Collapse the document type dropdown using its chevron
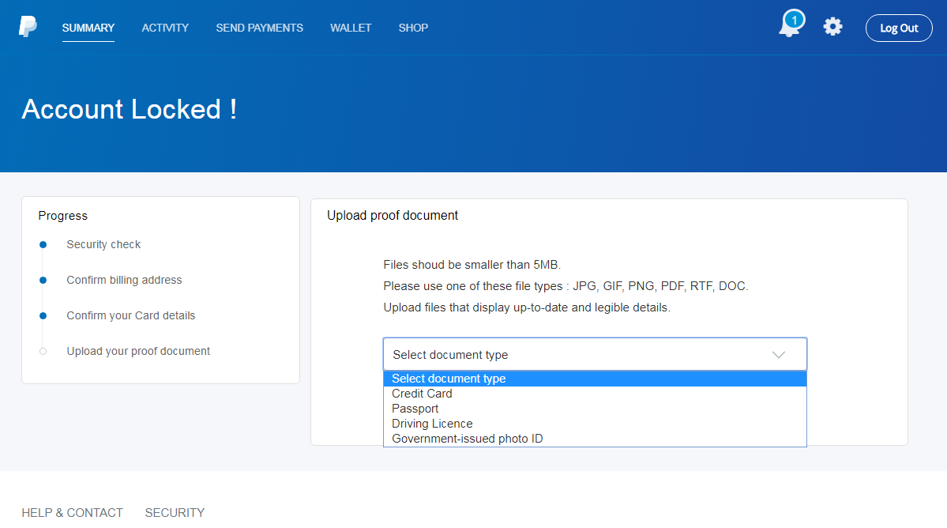Image resolution: width=947 pixels, height=528 pixels. [779, 355]
